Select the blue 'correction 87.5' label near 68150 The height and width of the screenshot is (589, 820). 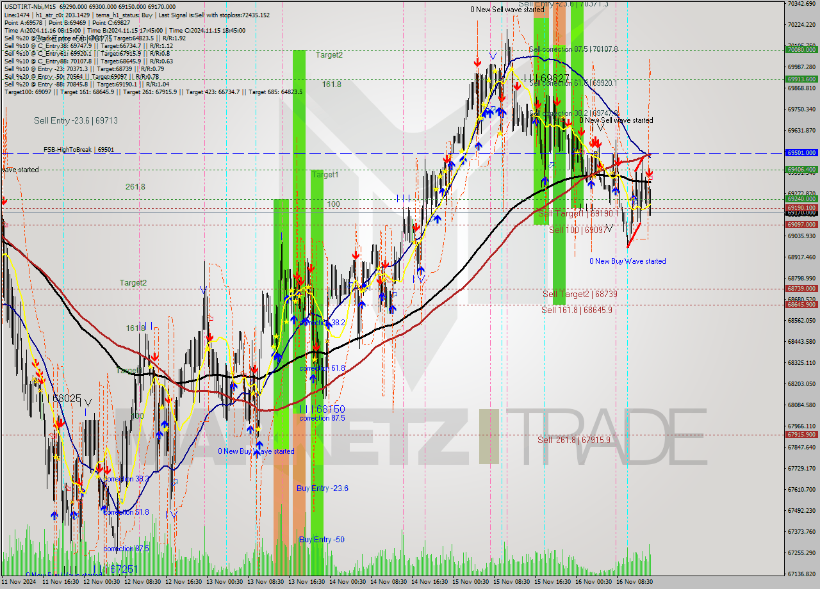(322, 418)
